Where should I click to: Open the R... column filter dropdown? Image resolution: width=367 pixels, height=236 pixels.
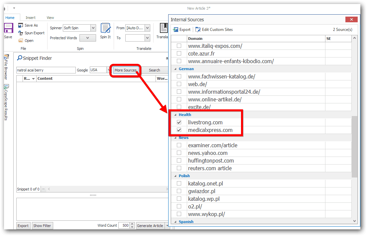(x=34, y=79)
